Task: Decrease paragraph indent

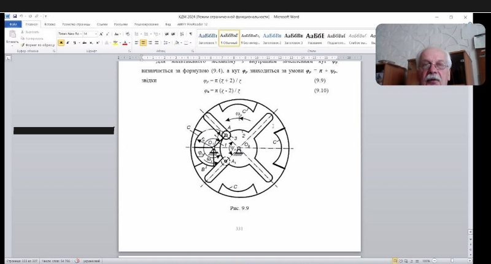Action: 166,34
